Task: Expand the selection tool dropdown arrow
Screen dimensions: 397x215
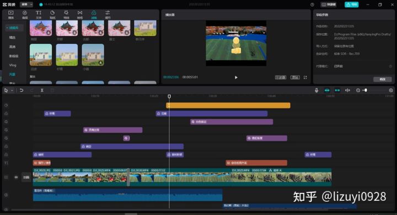Action: [12, 90]
